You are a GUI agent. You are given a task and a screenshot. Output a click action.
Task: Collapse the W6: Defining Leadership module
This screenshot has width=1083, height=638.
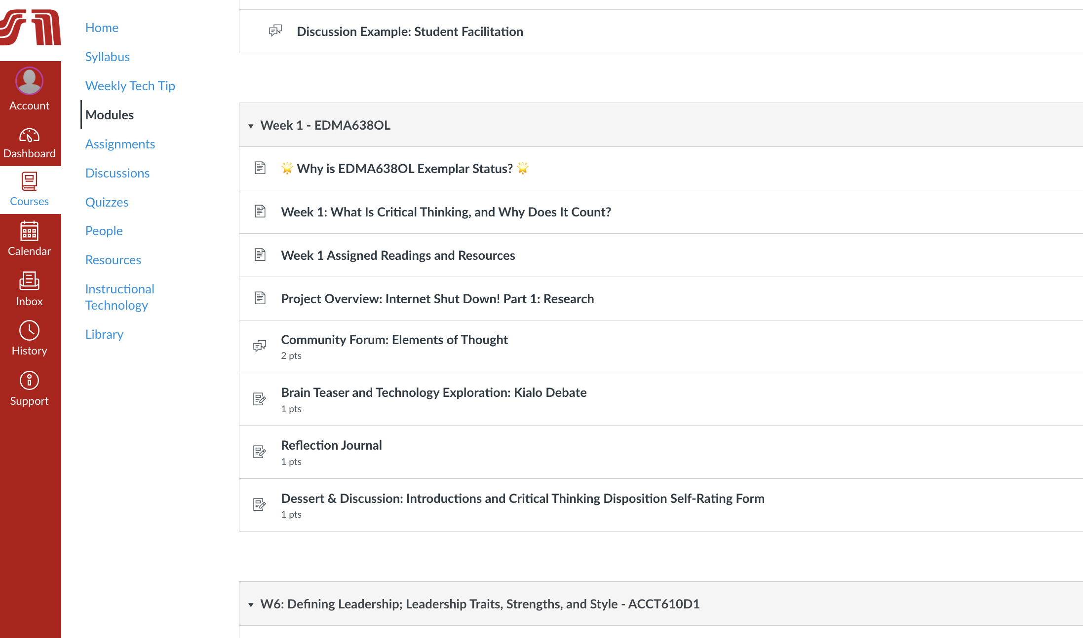coord(251,604)
